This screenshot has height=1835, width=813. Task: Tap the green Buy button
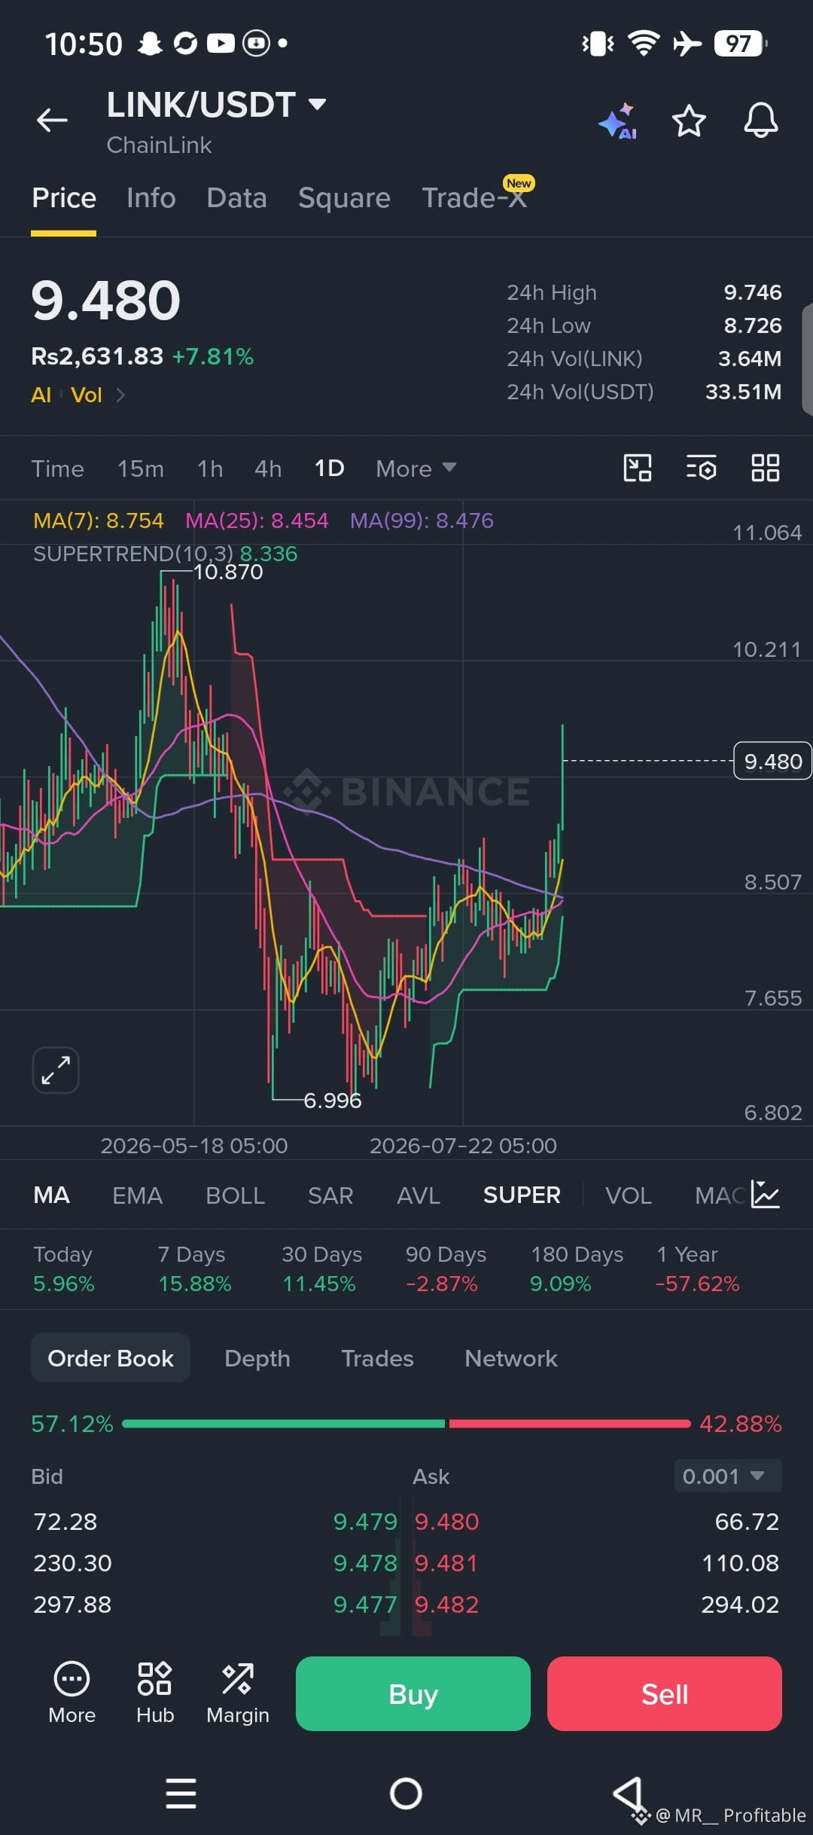(413, 1693)
